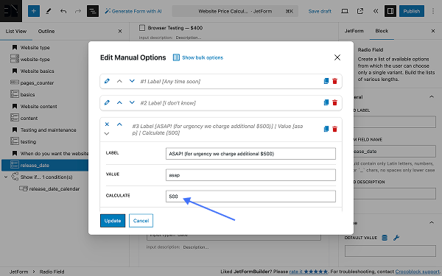Move option #3 ASAP up
The width and height of the screenshot is (442, 276).
(119, 124)
